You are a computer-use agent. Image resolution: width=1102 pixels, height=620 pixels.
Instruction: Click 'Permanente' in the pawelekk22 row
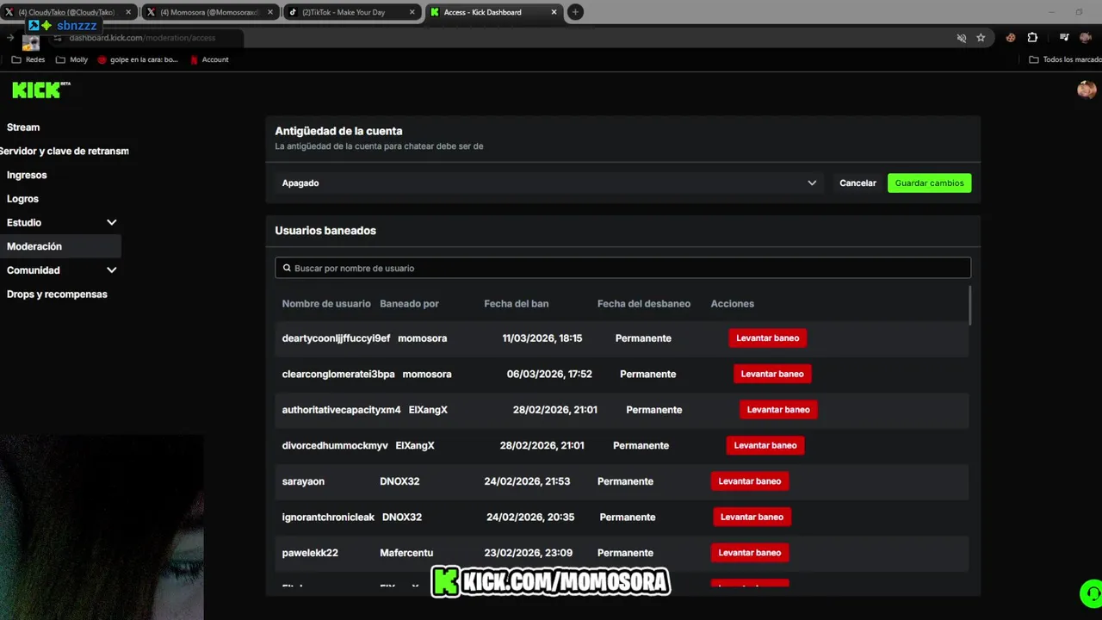click(625, 553)
